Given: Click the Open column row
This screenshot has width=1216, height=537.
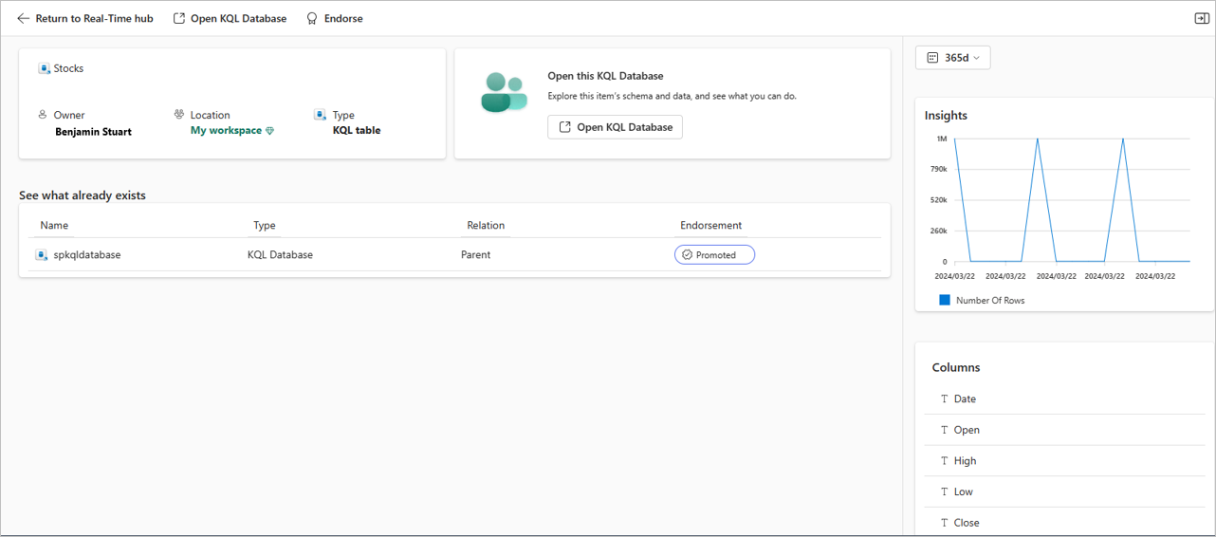Looking at the screenshot, I should pos(1064,430).
